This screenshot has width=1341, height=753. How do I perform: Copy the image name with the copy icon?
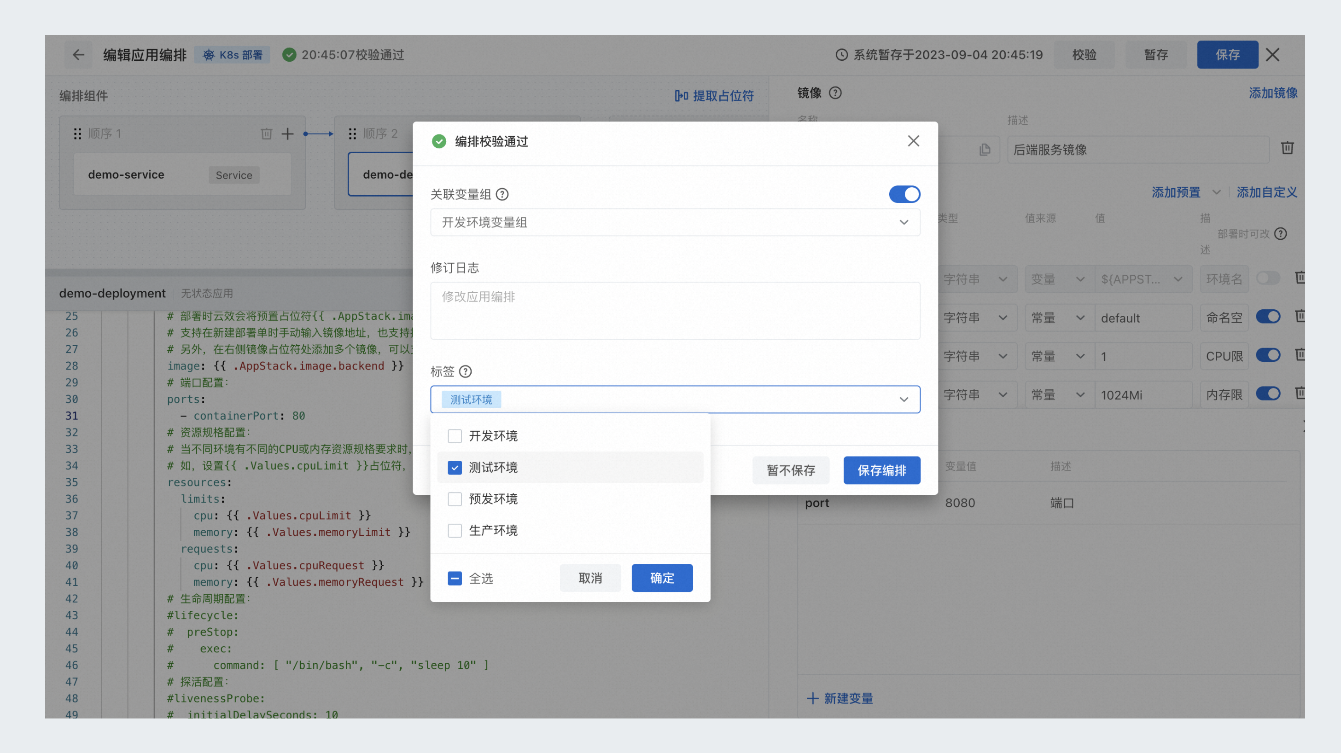(x=985, y=150)
